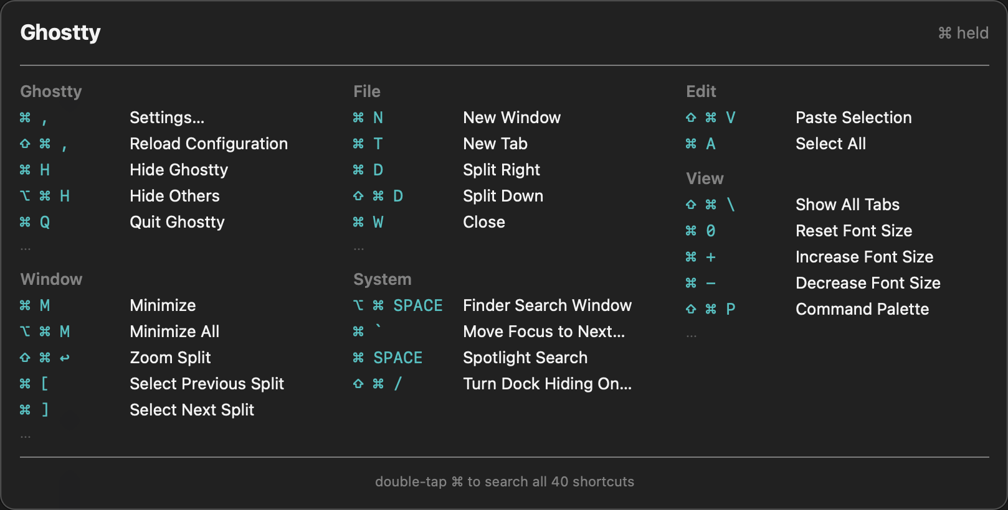Click the 'New Window' label
The width and height of the screenshot is (1008, 510).
pyautogui.click(x=511, y=118)
